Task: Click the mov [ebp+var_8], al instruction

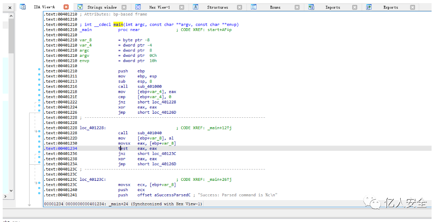Action: tap(146, 138)
